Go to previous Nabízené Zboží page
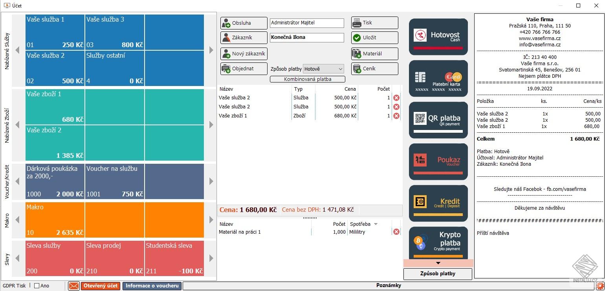605x291 pixels. [x=17, y=125]
